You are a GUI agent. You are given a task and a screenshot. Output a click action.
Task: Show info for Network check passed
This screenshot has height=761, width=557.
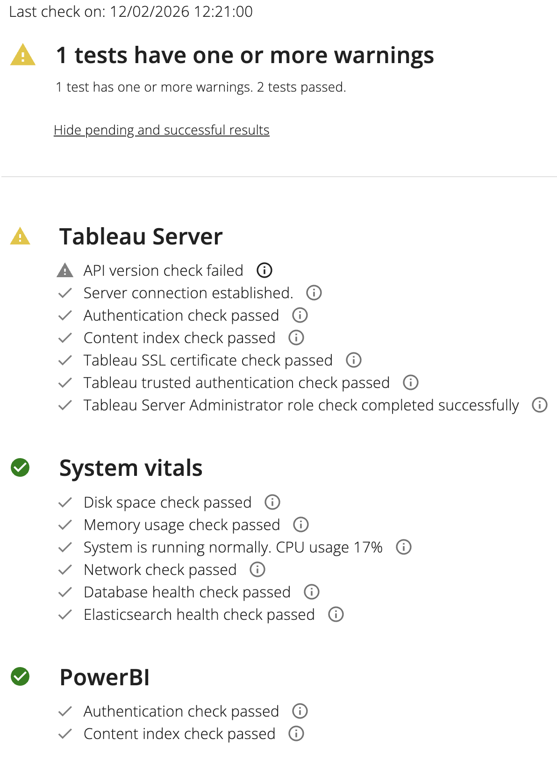click(257, 569)
